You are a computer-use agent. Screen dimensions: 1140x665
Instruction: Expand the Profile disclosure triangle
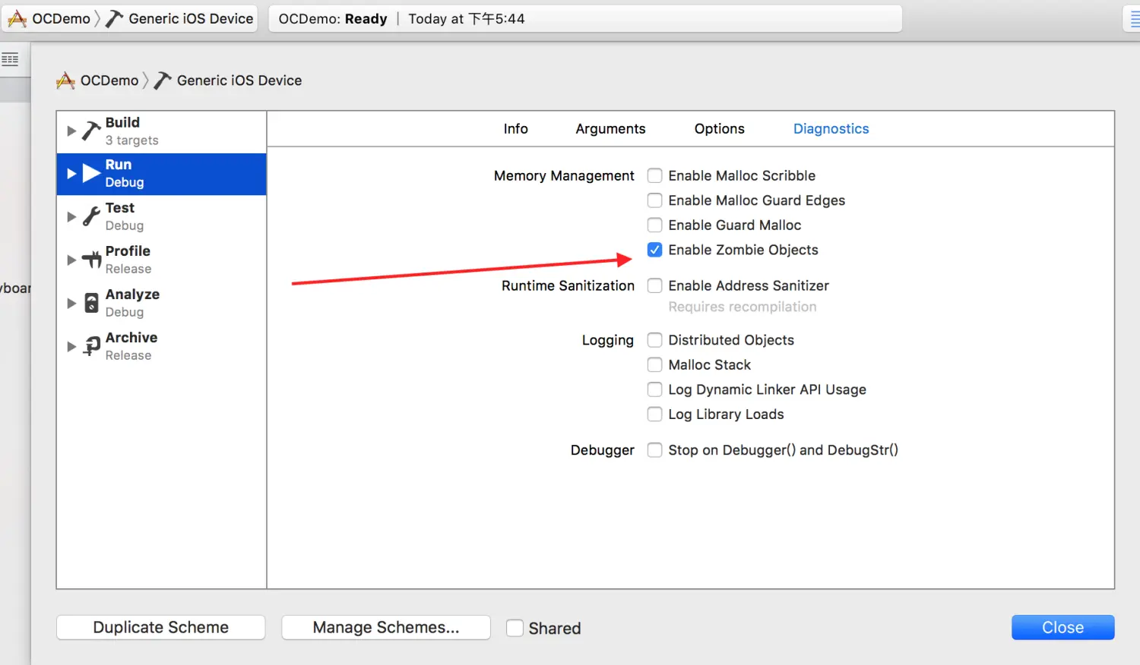point(71,260)
